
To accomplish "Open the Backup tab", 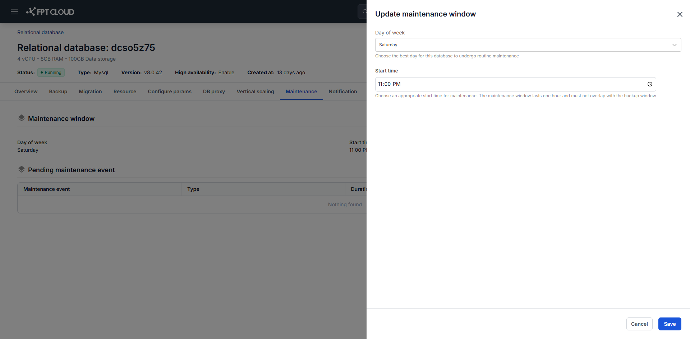I will point(58,91).
